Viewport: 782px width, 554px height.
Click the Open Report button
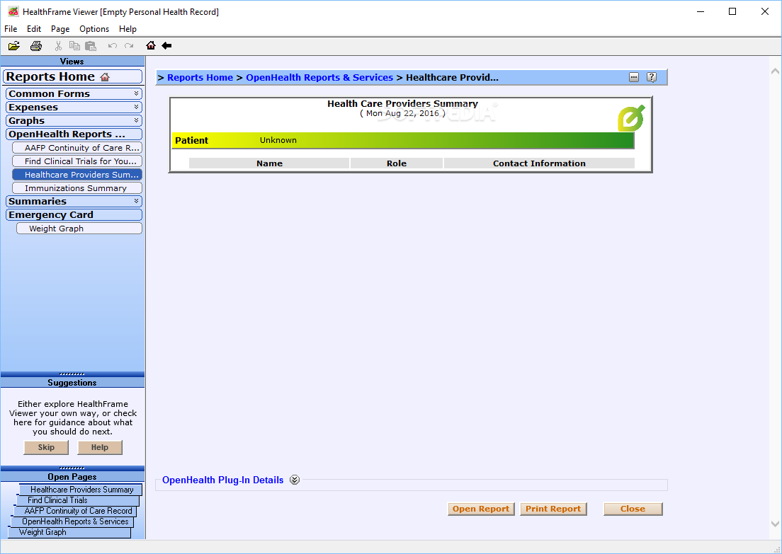(x=481, y=509)
